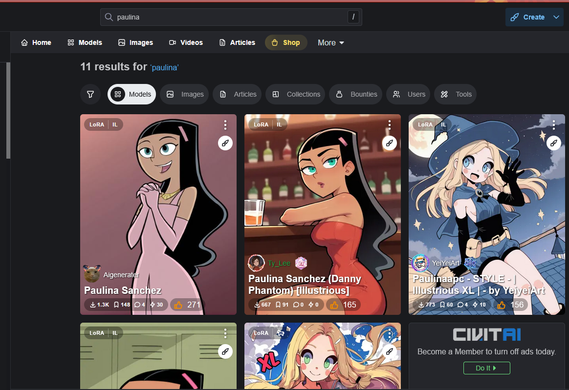Screen dimensions: 569x390
Task: Open the Images nav item
Action: (136, 43)
